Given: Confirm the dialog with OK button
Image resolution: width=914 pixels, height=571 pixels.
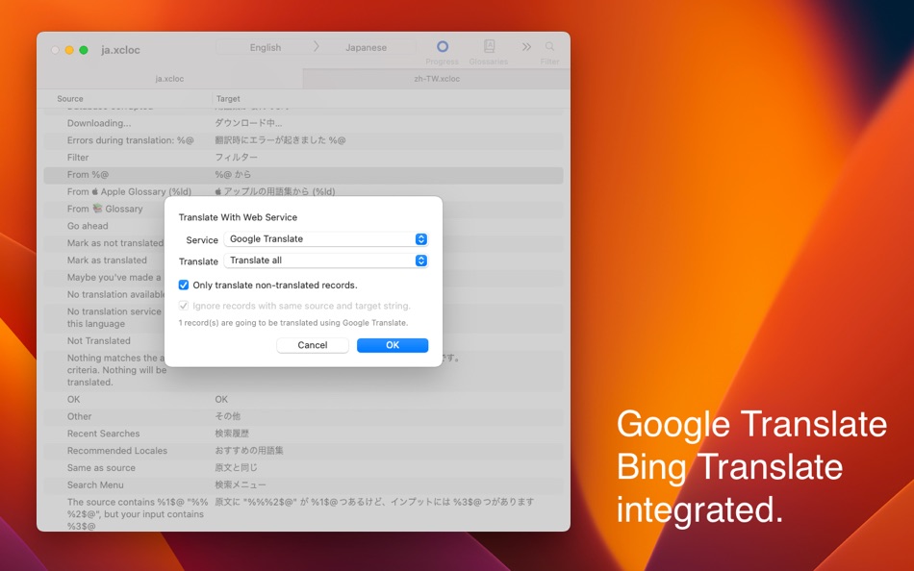Looking at the screenshot, I should coord(393,345).
